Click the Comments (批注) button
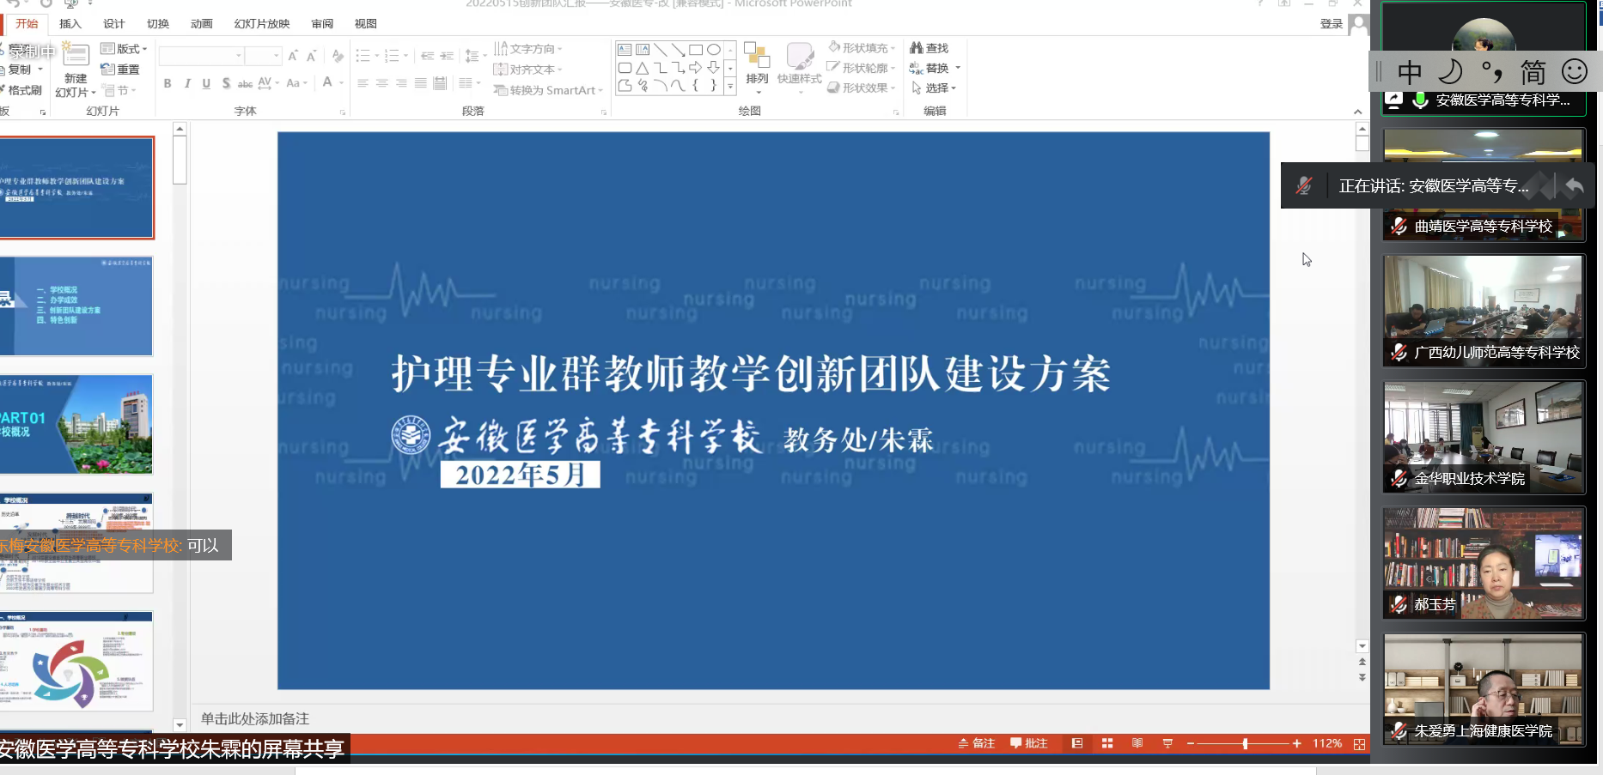Screen dimensions: 1603x775 click(x=1029, y=743)
